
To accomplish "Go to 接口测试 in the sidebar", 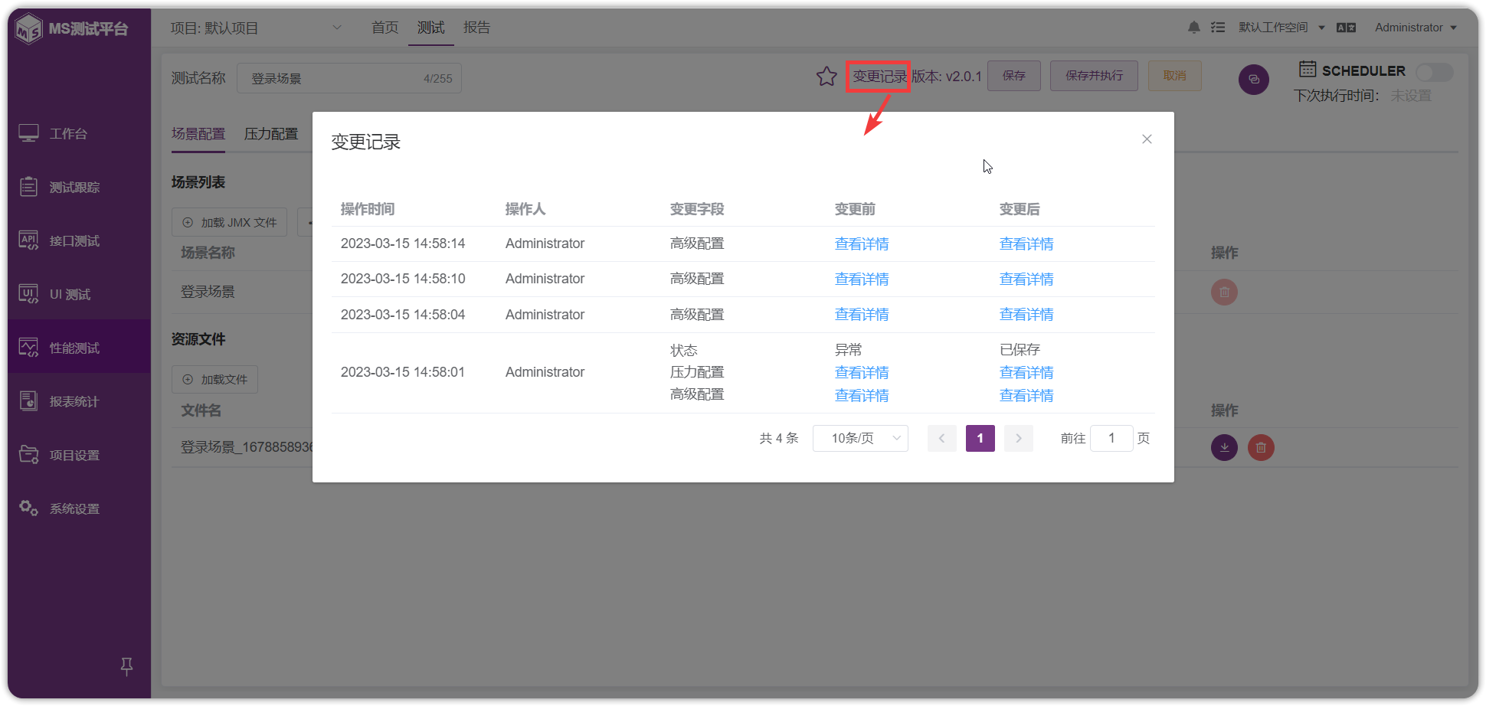I will [80, 240].
